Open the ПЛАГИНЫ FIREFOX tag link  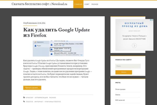(x=53, y=102)
